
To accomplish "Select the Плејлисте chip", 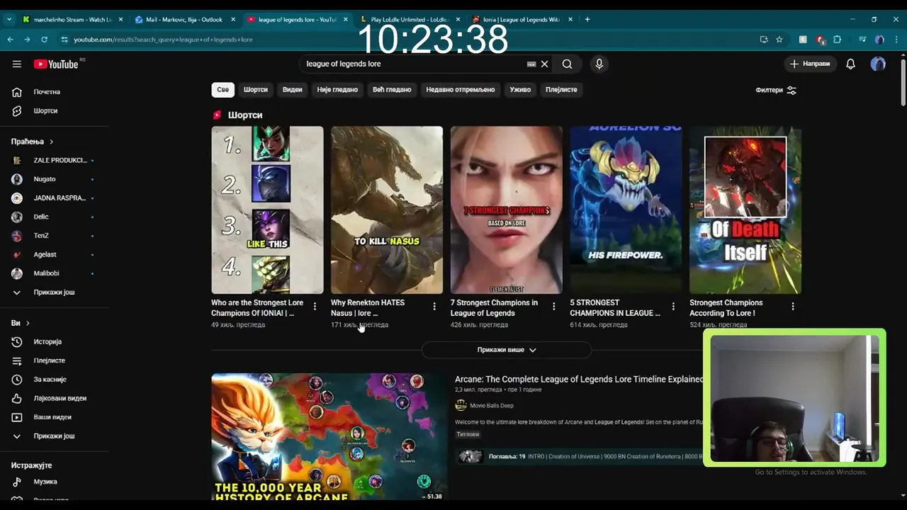I will click(561, 89).
